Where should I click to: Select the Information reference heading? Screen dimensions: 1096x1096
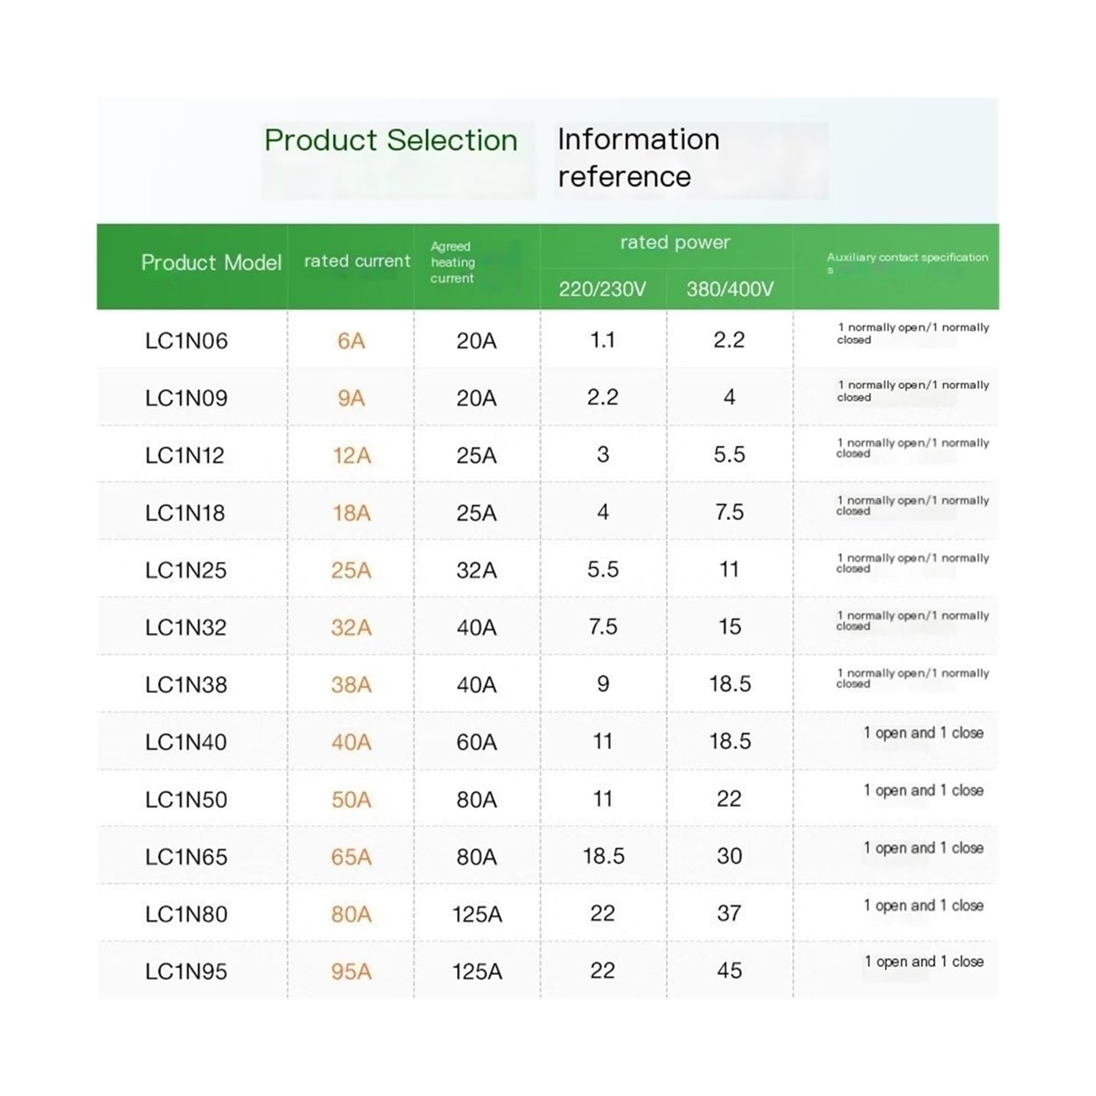[638, 158]
